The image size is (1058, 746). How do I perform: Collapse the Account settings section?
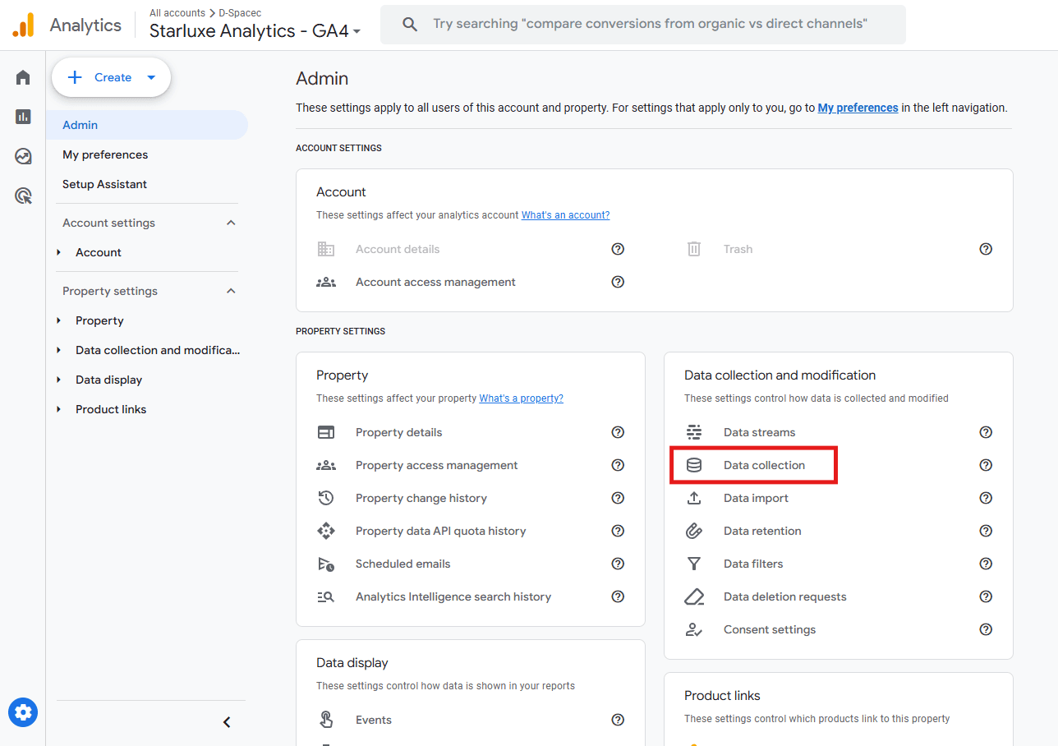click(x=231, y=223)
